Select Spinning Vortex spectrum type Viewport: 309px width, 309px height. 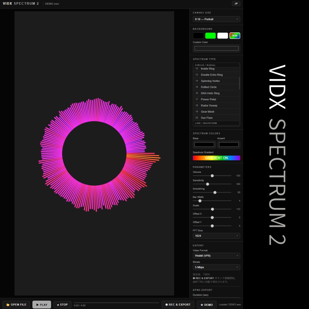216,81
